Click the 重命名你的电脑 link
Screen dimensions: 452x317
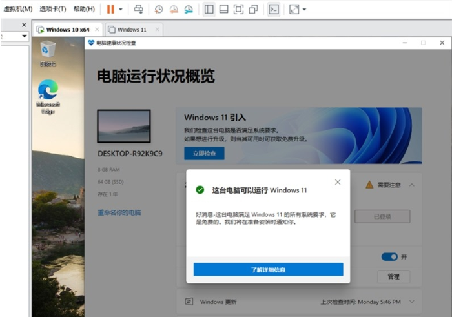point(119,212)
